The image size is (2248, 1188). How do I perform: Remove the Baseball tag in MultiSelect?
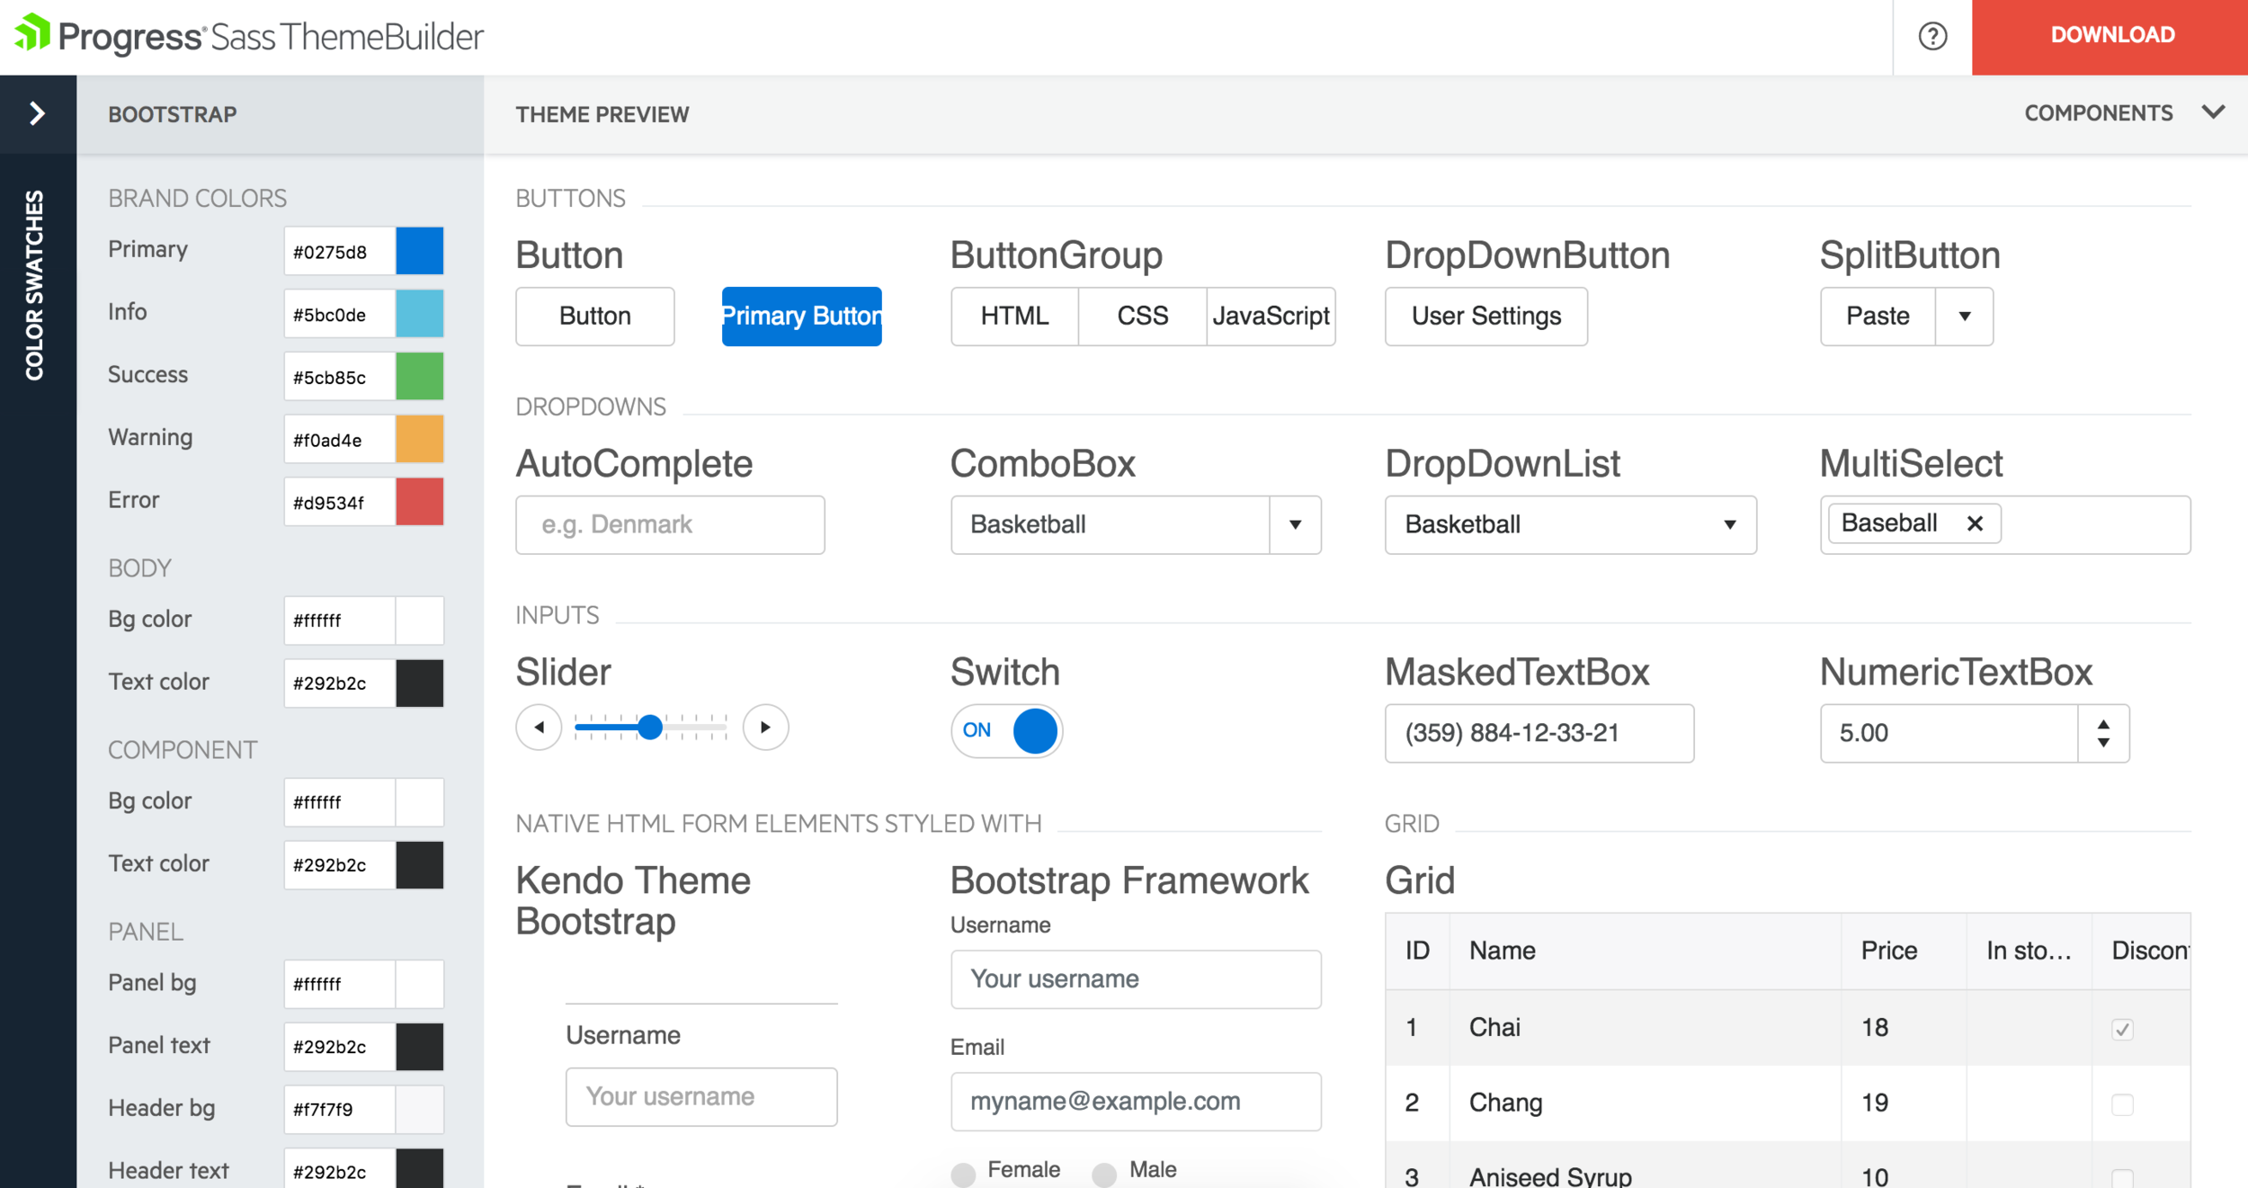[x=1975, y=523]
